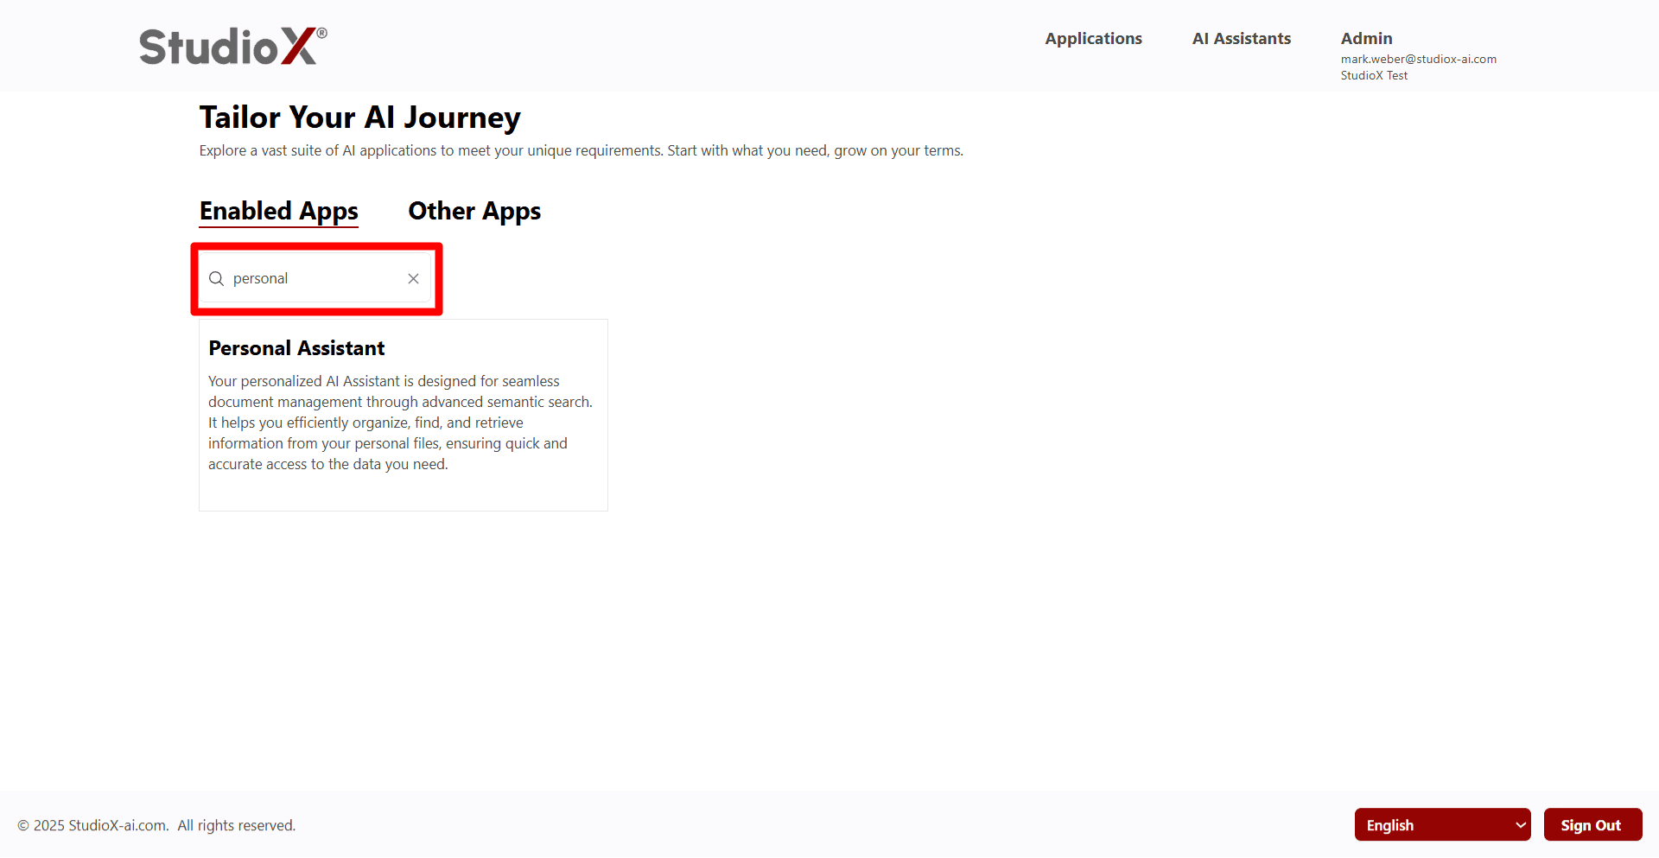Open the English language dropdown
The image size is (1659, 858).
pyautogui.click(x=1441, y=824)
